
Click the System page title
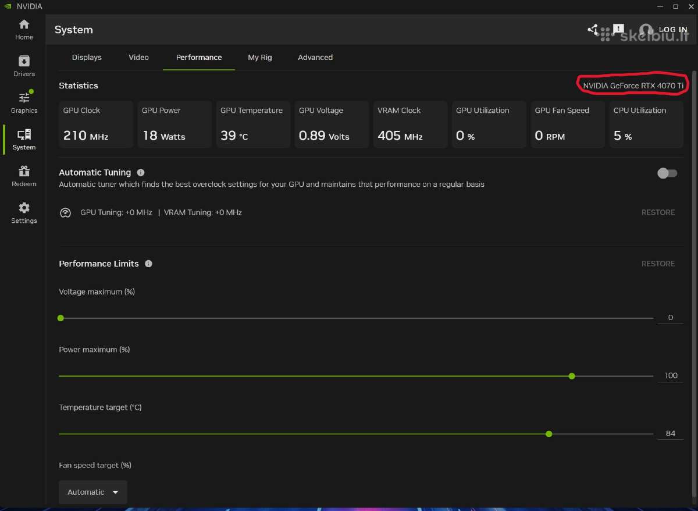point(74,30)
